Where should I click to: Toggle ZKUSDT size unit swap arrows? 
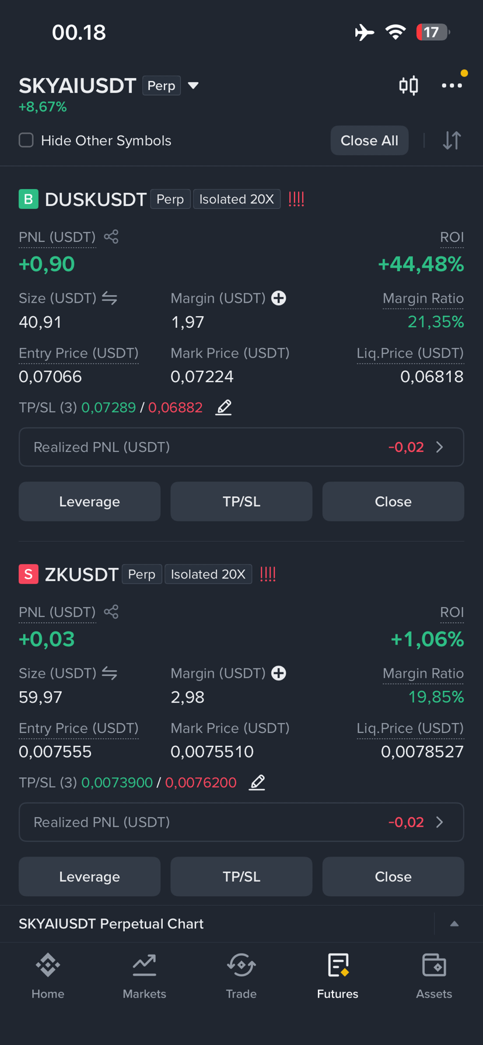coord(110,673)
